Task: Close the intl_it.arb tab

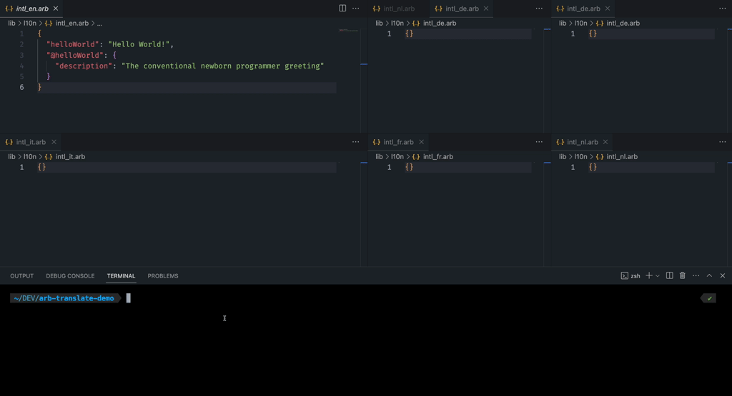Action: [x=54, y=142]
